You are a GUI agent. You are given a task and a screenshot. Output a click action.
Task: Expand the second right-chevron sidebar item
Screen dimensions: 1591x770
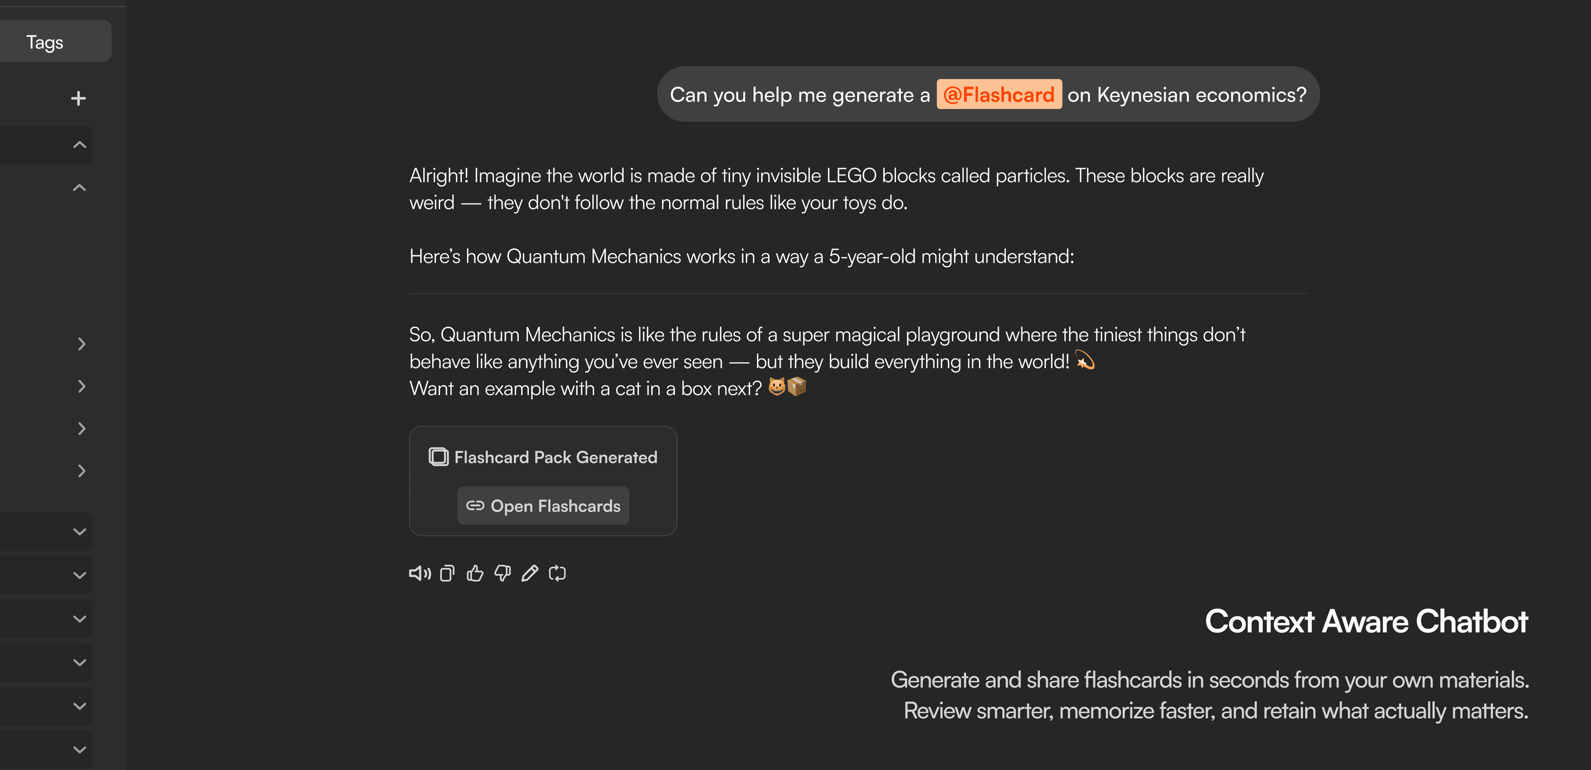[82, 386]
